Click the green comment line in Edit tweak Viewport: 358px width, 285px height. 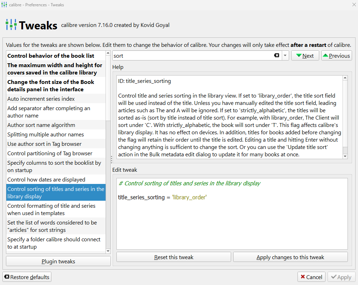click(189, 183)
